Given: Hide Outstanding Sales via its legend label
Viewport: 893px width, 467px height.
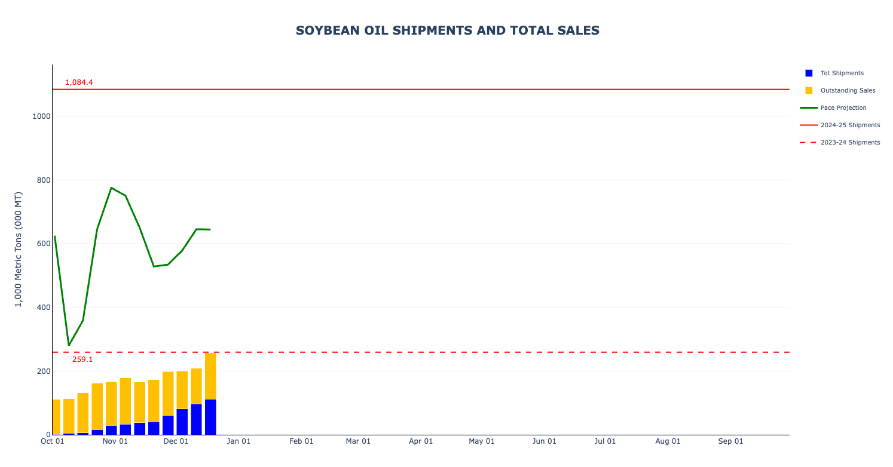Looking at the screenshot, I should [848, 90].
